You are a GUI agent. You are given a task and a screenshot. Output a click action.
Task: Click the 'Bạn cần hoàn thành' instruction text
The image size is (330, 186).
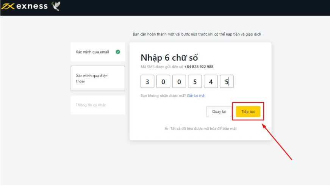click(x=197, y=34)
